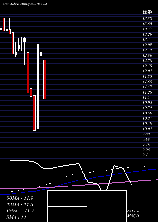Select the 11.83 price axis label
Image resolution: width=158 pixels, height=222 pixels.
[147, 76]
